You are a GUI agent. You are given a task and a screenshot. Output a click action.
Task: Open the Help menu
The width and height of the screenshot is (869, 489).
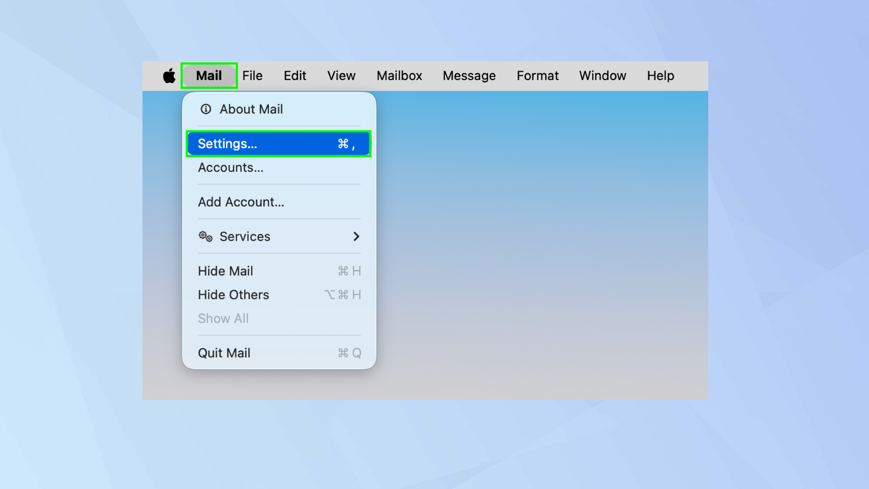660,75
